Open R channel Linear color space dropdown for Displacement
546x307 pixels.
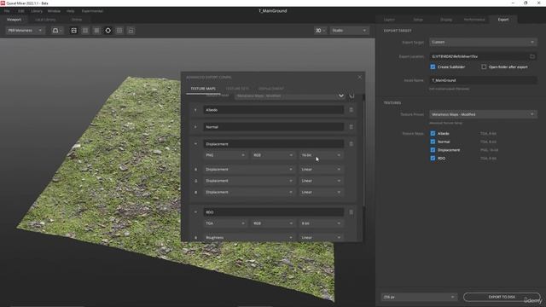(321, 170)
